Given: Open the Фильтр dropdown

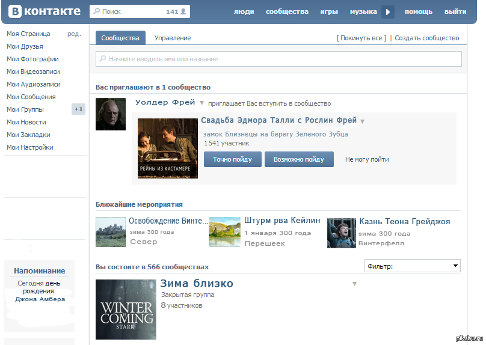Looking at the screenshot, I should tap(412, 266).
